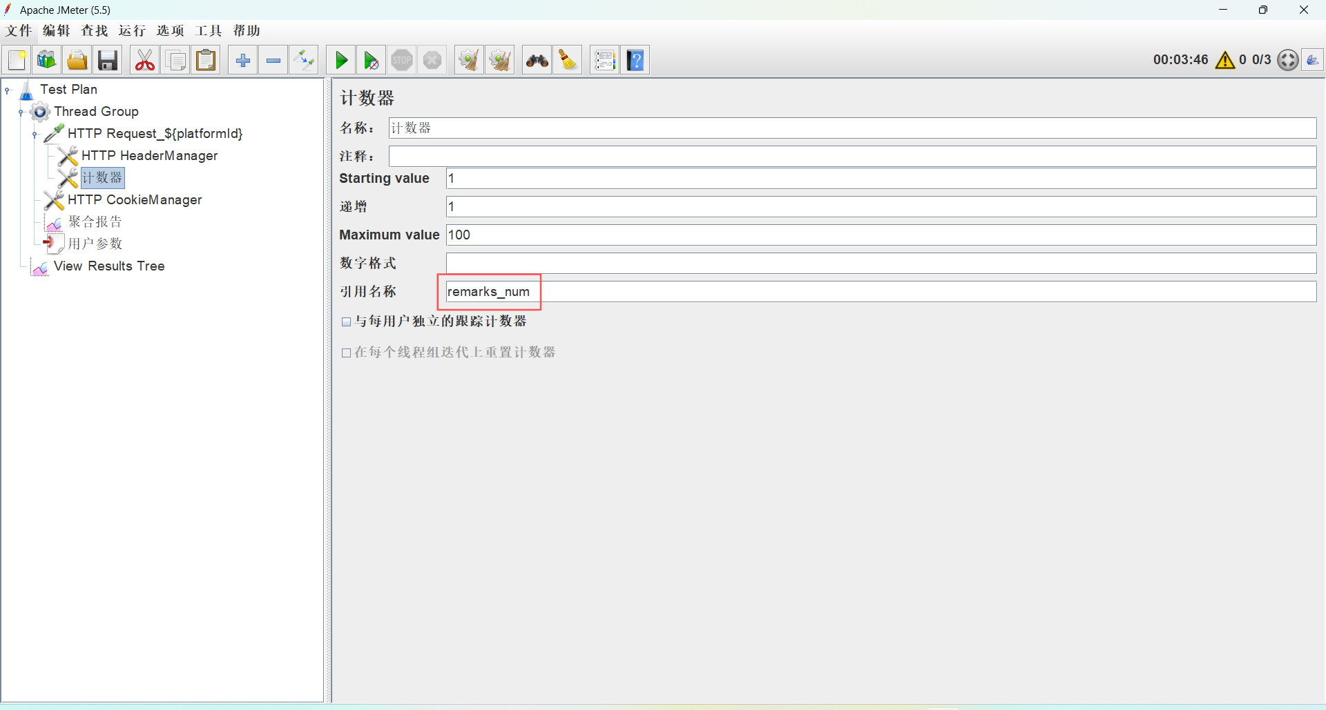The image size is (1326, 710).
Task: Select HTTP Request_${platformId} node
Action: click(155, 134)
